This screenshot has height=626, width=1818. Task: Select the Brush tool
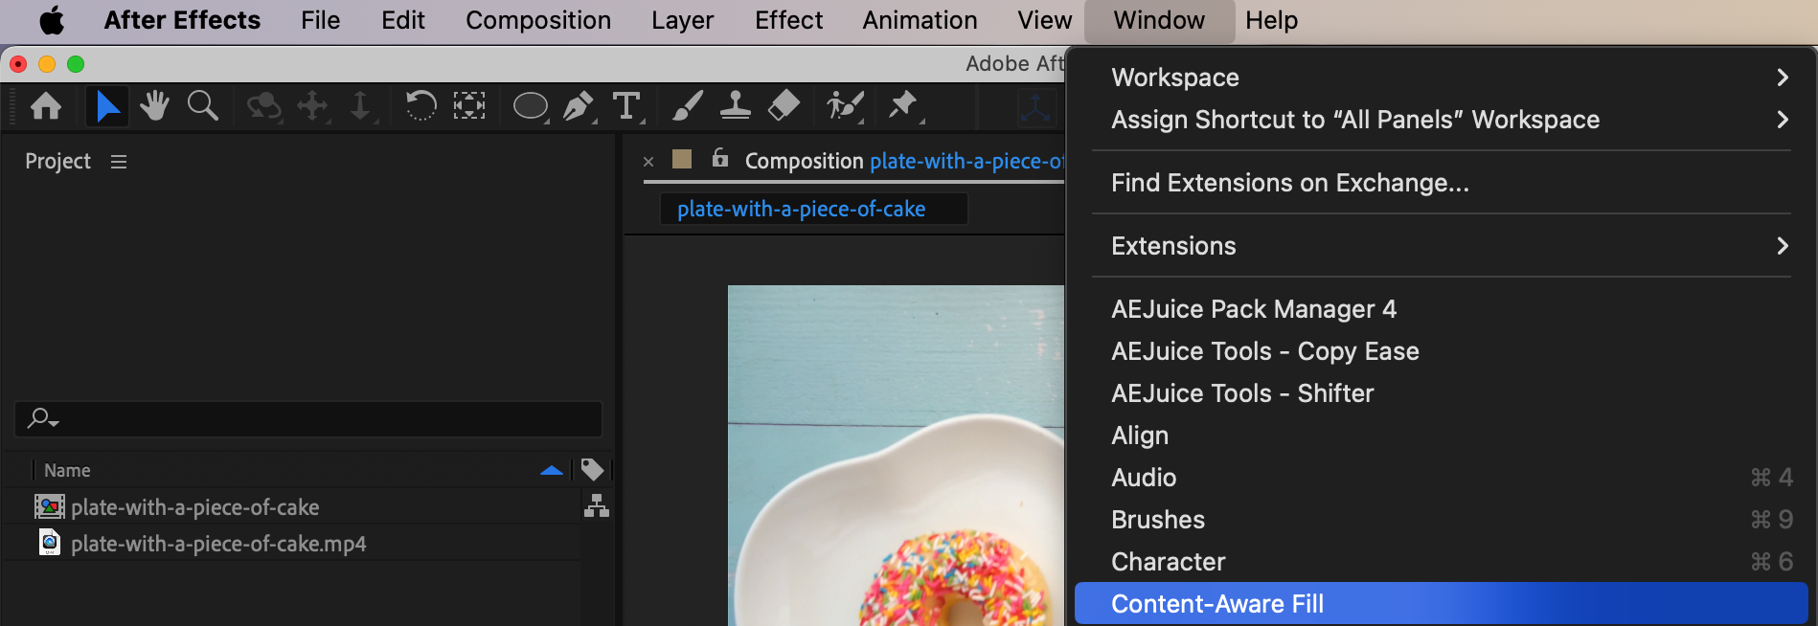[x=687, y=105]
